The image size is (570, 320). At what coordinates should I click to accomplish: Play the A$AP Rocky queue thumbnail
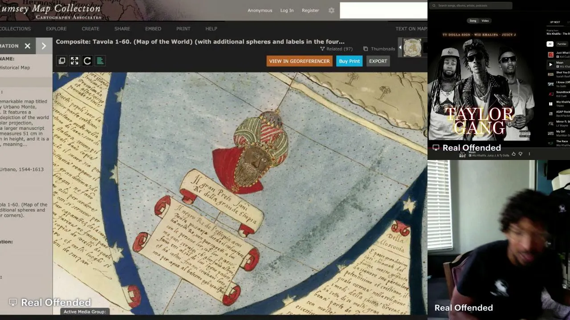(x=551, y=113)
